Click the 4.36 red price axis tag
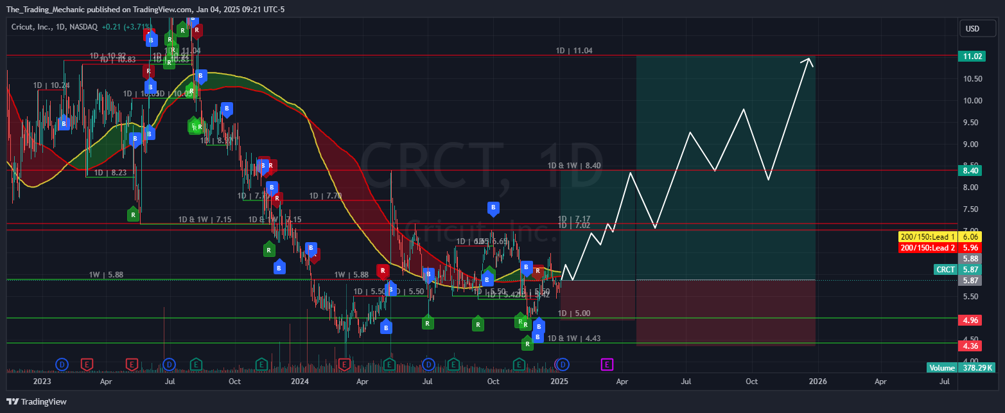 pyautogui.click(x=969, y=346)
